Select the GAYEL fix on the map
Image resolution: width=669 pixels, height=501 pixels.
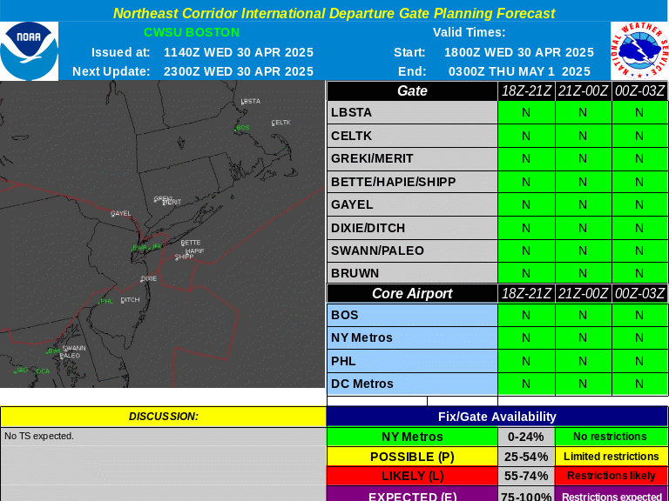click(121, 213)
